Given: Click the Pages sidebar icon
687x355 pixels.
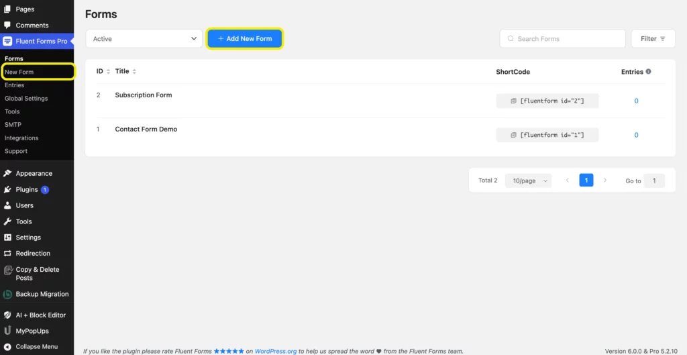Looking at the screenshot, I should click(7, 9).
